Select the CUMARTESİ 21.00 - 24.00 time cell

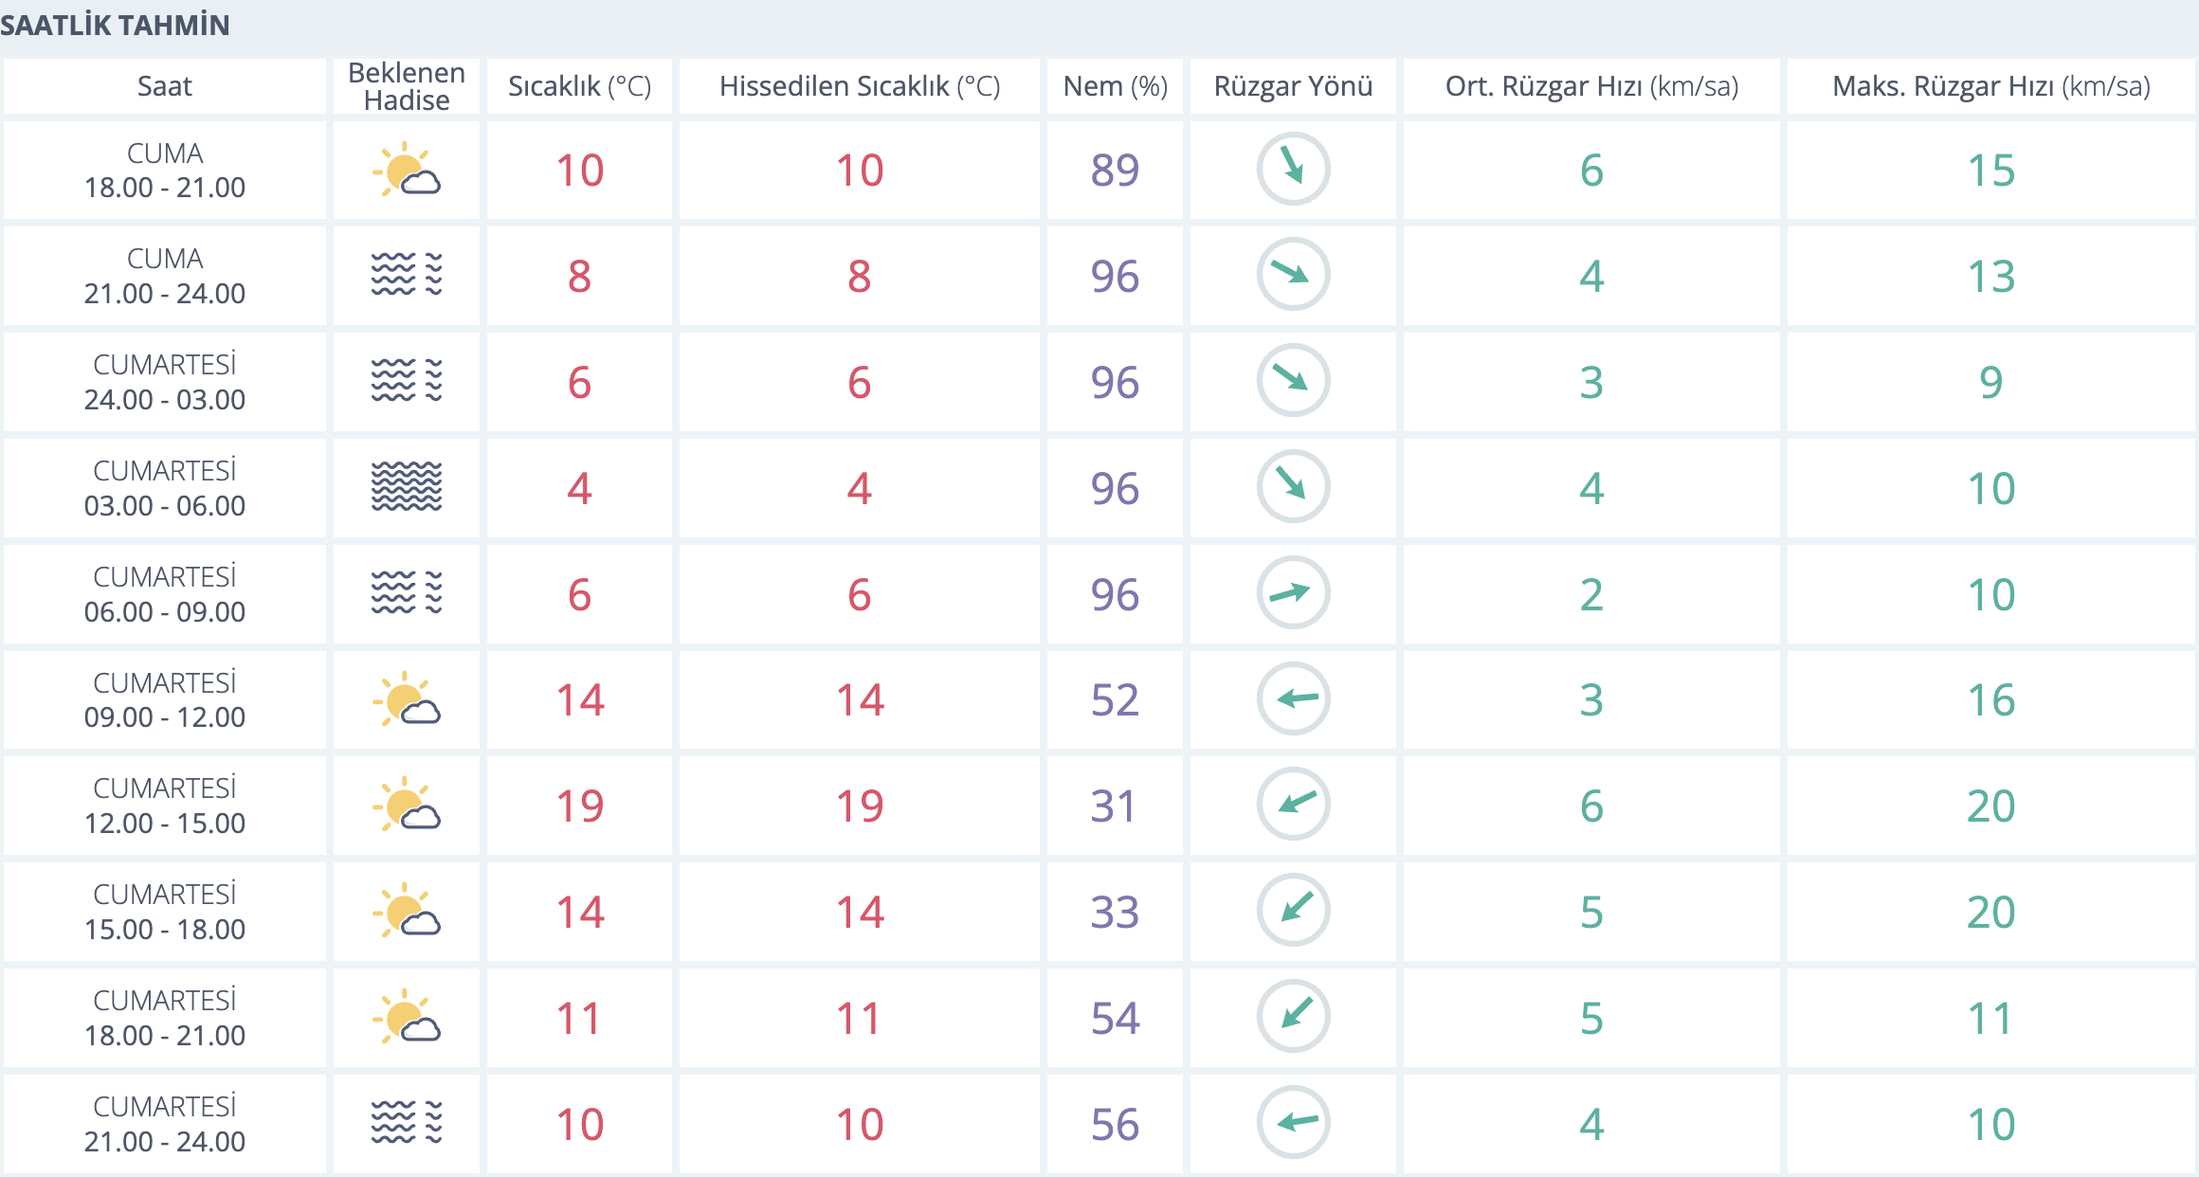tap(165, 1123)
